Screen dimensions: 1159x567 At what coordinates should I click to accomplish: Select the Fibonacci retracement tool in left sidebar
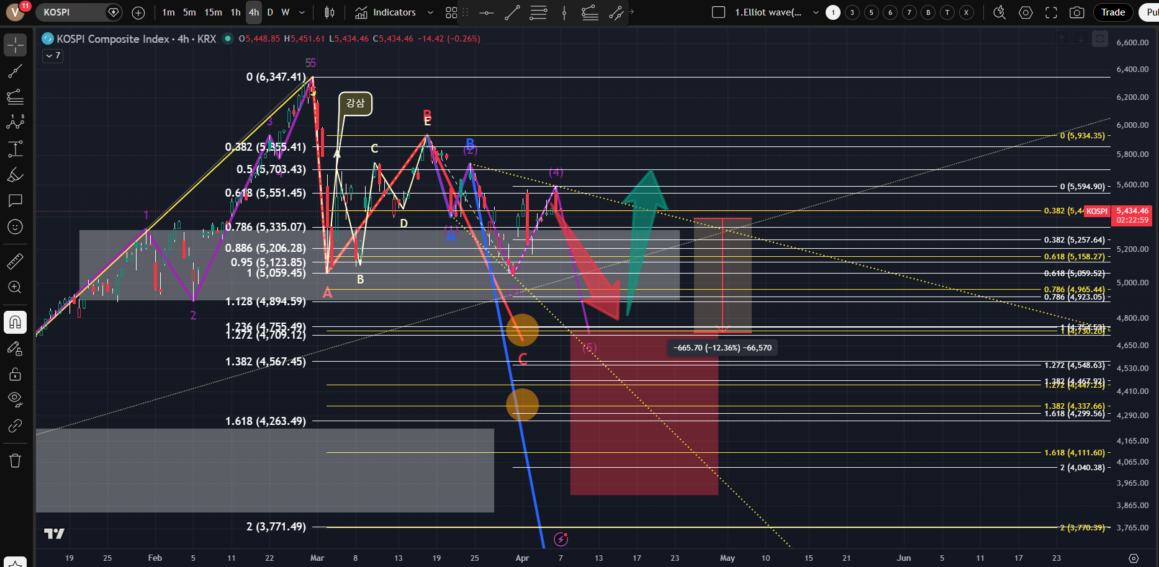[x=15, y=96]
